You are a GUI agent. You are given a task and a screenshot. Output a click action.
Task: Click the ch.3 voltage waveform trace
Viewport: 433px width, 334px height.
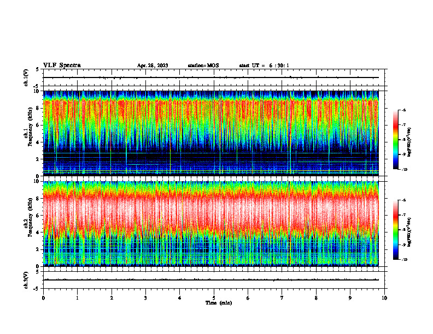(210, 280)
